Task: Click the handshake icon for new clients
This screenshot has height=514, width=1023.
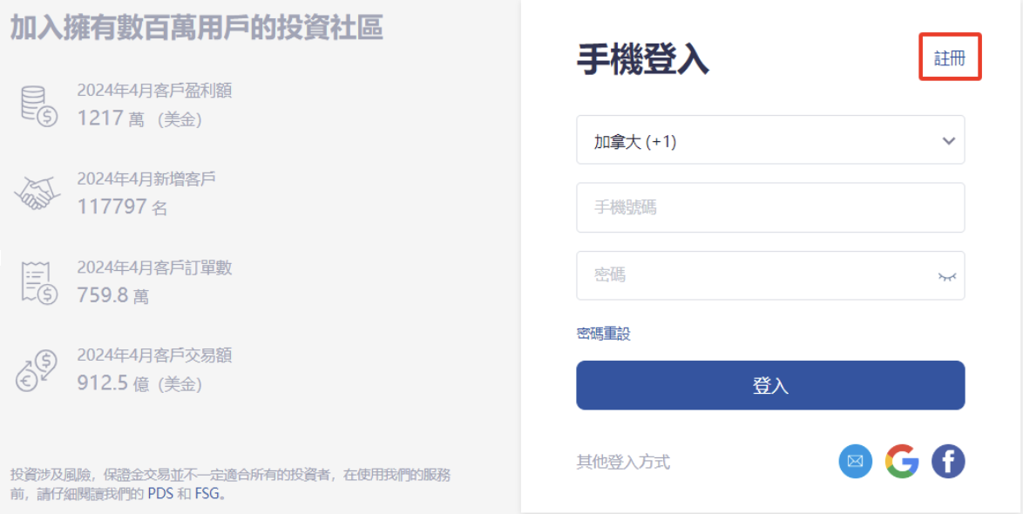Action: [x=37, y=193]
